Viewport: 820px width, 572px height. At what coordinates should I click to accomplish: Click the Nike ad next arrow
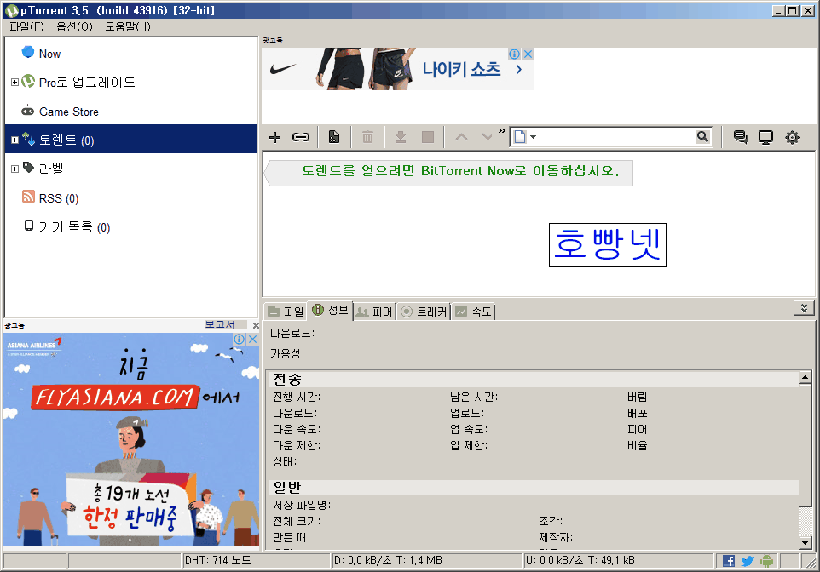click(x=519, y=70)
